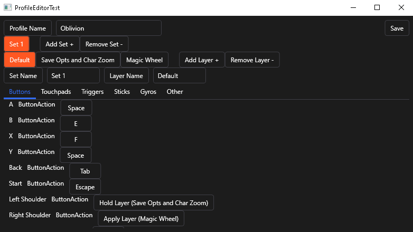Image resolution: width=413 pixels, height=232 pixels.
Task: Open the Triggers tab
Action: point(92,92)
